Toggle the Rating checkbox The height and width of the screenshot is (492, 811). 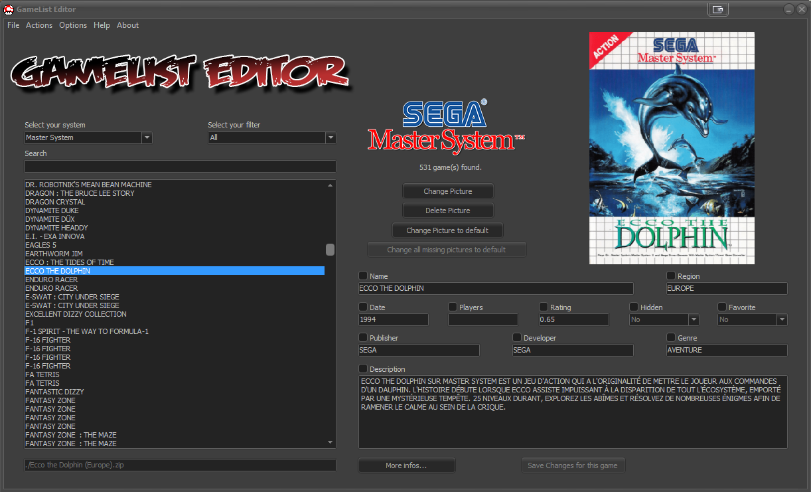[544, 307]
